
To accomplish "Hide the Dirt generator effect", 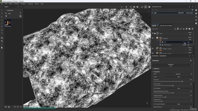I will coord(160,42).
